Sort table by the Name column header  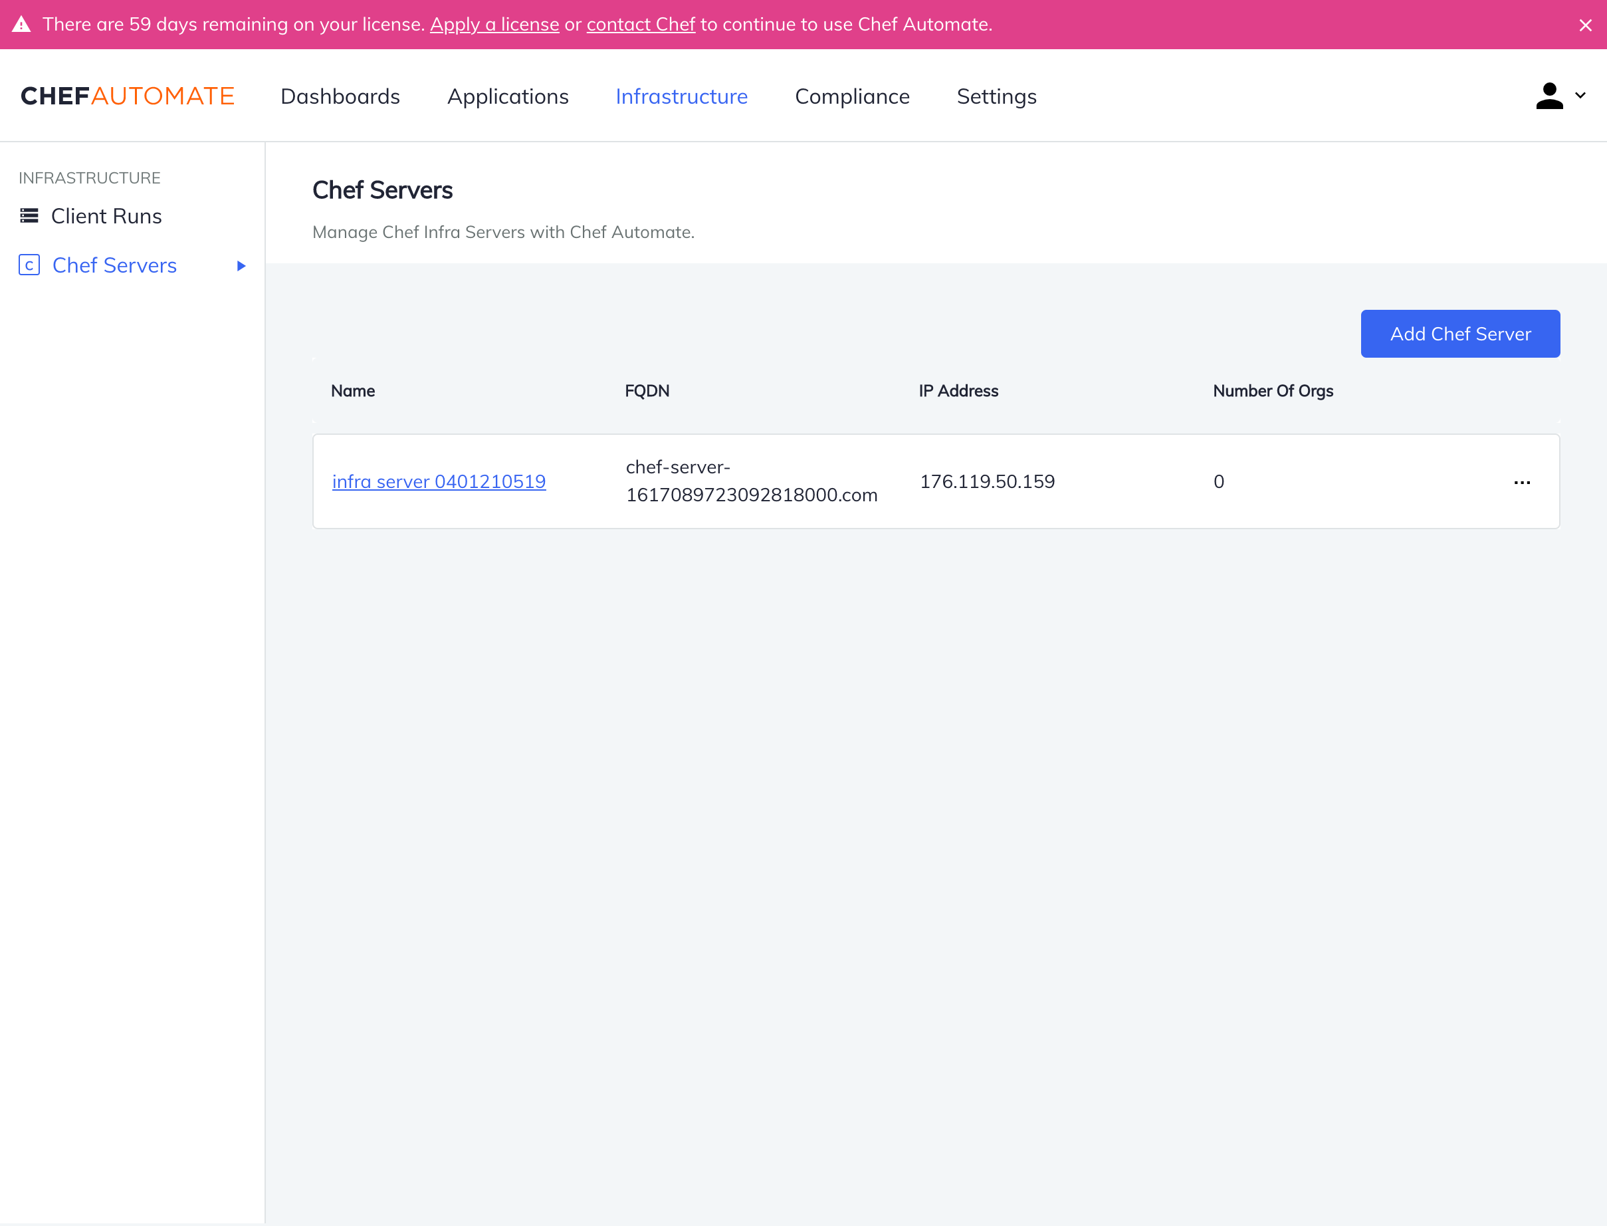point(352,390)
